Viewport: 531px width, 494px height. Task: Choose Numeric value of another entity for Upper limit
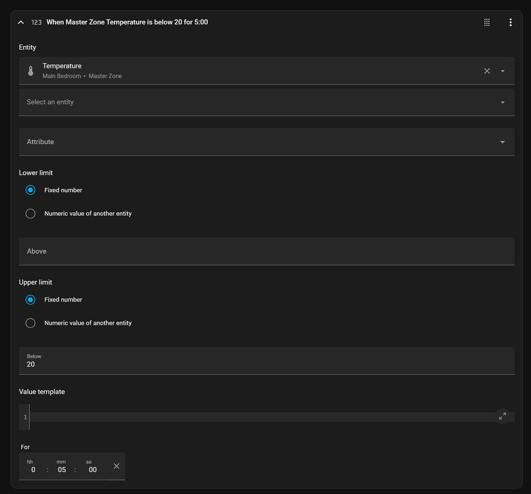30,323
